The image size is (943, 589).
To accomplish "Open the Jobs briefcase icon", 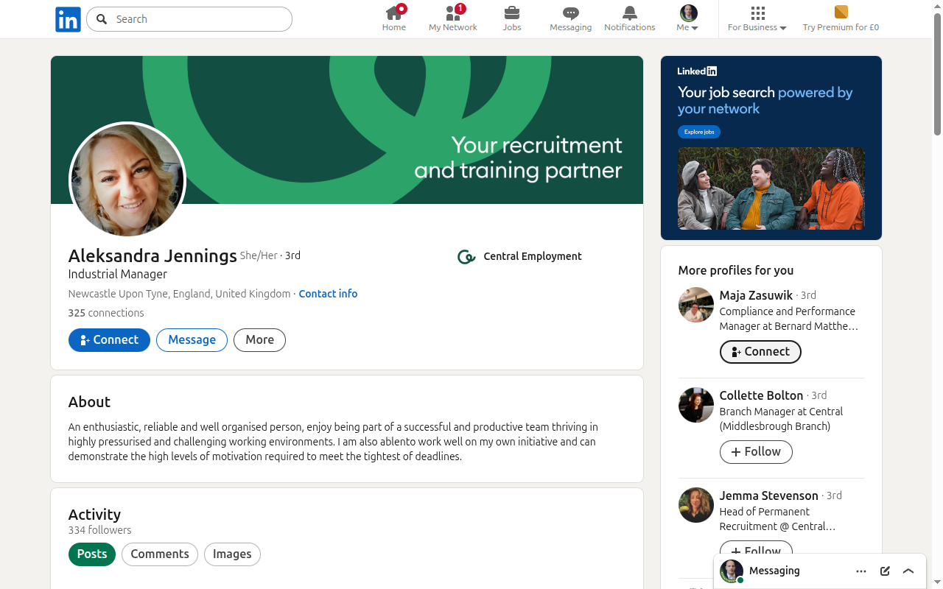I will click(x=512, y=19).
